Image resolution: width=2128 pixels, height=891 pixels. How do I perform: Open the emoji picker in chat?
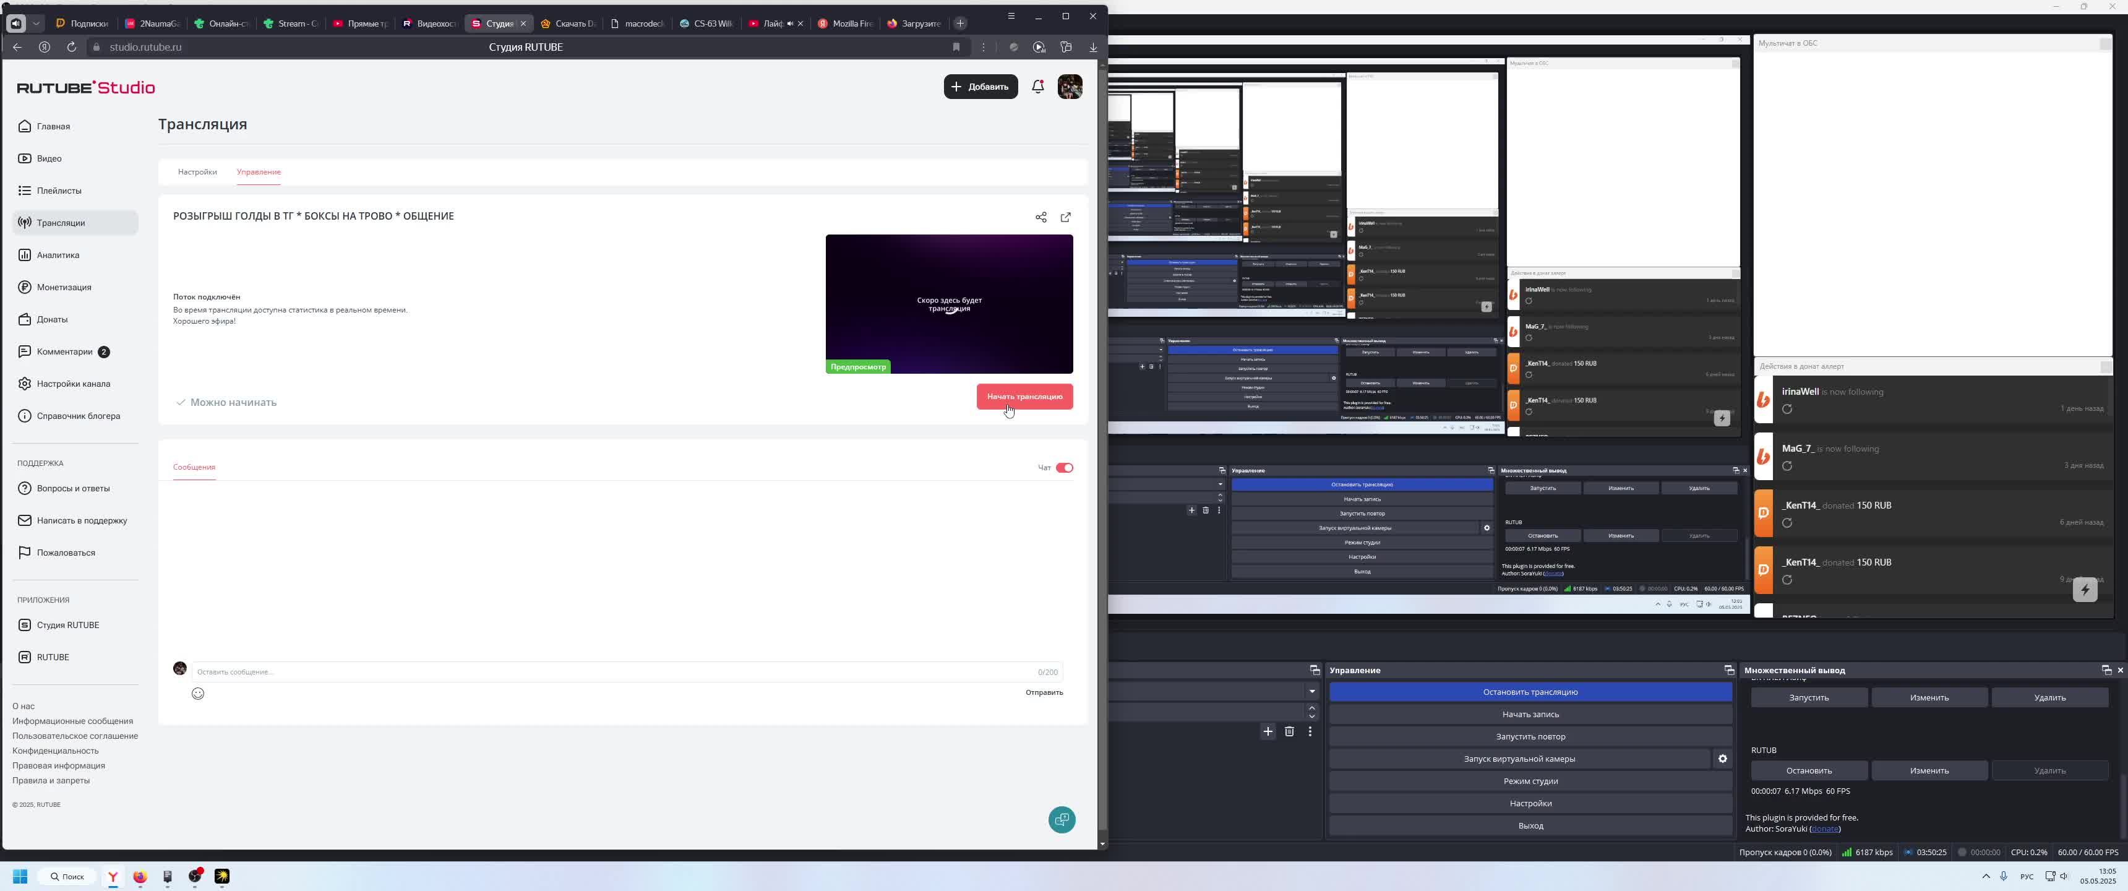coord(198,694)
